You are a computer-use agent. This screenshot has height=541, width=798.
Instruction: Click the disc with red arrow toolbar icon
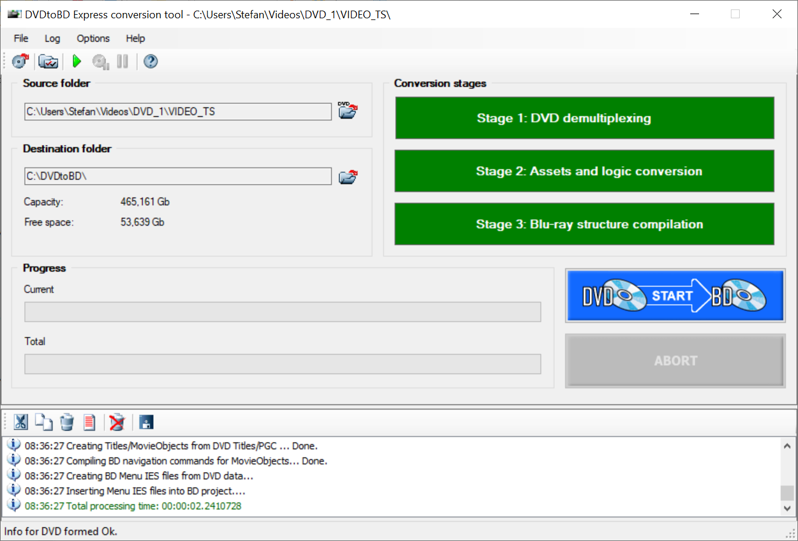click(x=21, y=61)
